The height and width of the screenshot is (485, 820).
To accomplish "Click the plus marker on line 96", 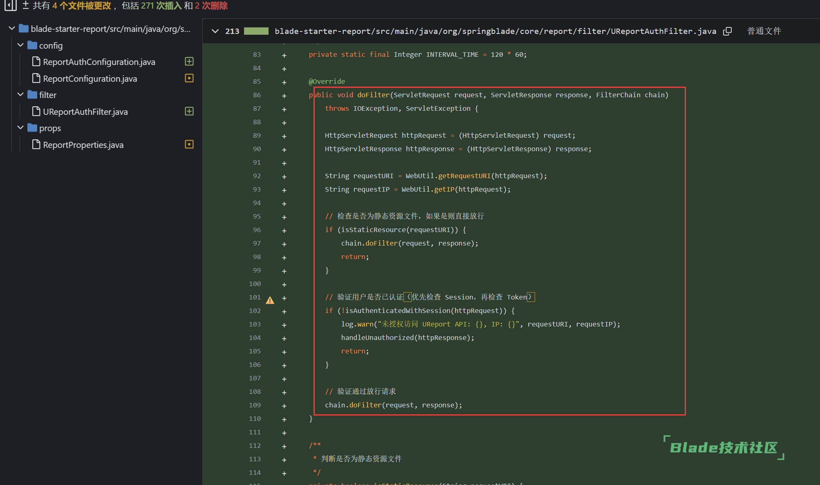I will tap(284, 230).
